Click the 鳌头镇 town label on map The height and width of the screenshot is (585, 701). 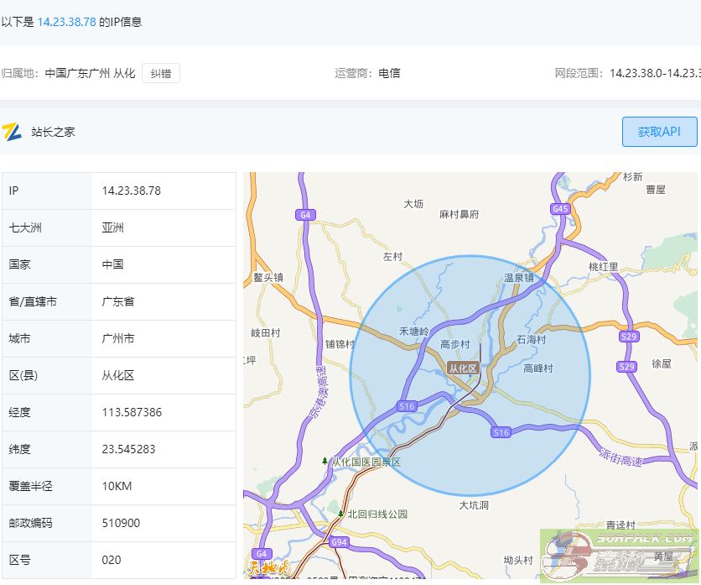click(x=268, y=277)
